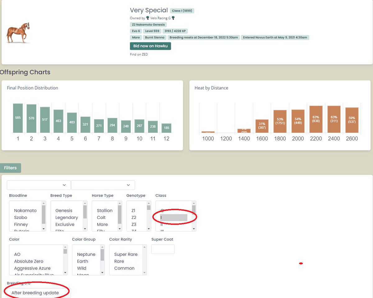Image resolution: width=373 pixels, height=298 pixels.
Task: Click the Evo 6 badge
Action: click(136, 31)
